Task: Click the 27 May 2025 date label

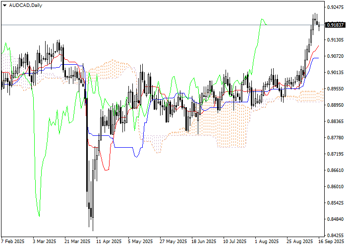Action: tap(173, 242)
